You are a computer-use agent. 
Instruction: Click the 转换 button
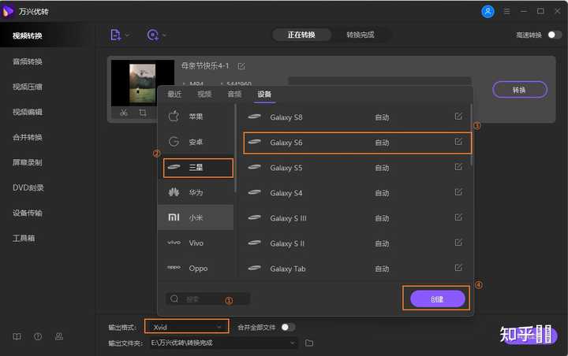tap(519, 90)
